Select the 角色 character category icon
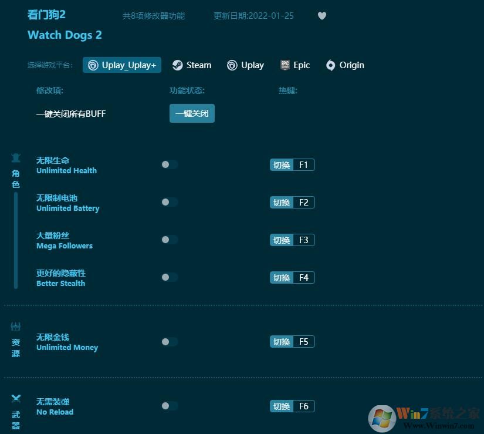 [15, 157]
